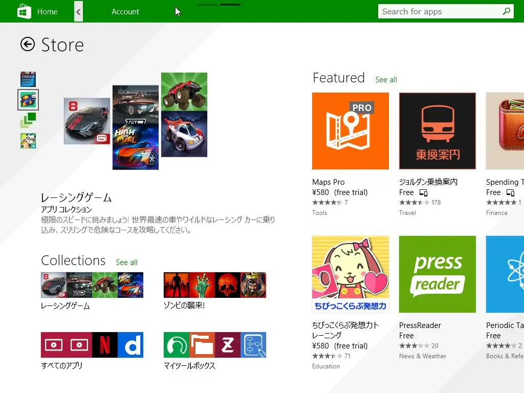Click the blue d icon in すべてのアプリ banner

[x=130, y=345]
